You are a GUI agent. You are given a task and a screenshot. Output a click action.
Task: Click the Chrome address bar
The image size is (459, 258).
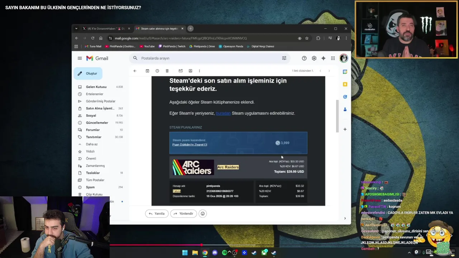[x=204, y=38]
